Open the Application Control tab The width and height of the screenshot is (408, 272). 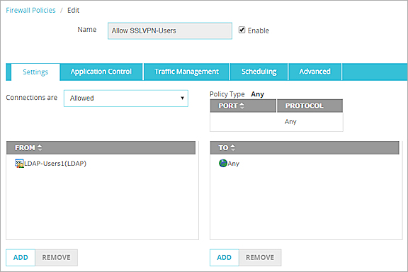[x=101, y=72]
